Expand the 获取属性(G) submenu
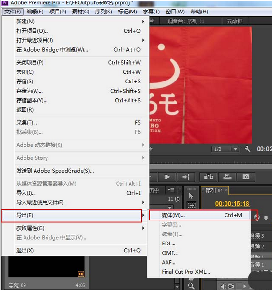 [143, 228]
